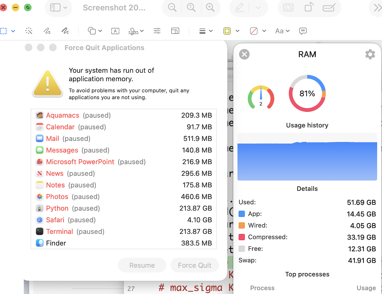Close the RAM panel with the X

pos(244,54)
